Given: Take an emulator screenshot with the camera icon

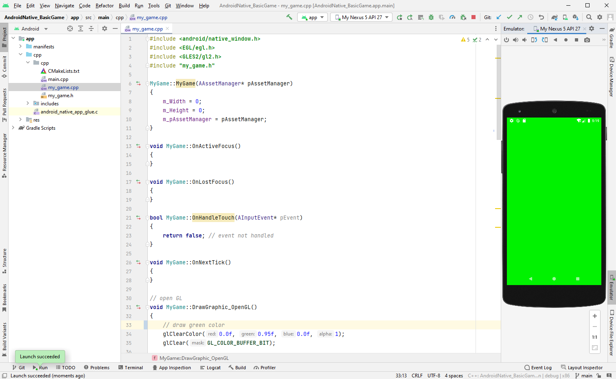Looking at the screenshot, I should point(586,39).
